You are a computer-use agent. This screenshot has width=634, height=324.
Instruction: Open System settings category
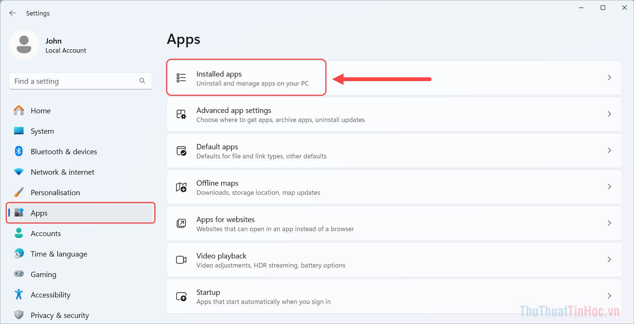(x=80, y=131)
